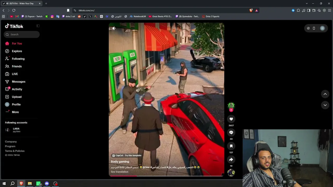333x187 pixels.
Task: Open LARA's following account
Action: pos(16,130)
